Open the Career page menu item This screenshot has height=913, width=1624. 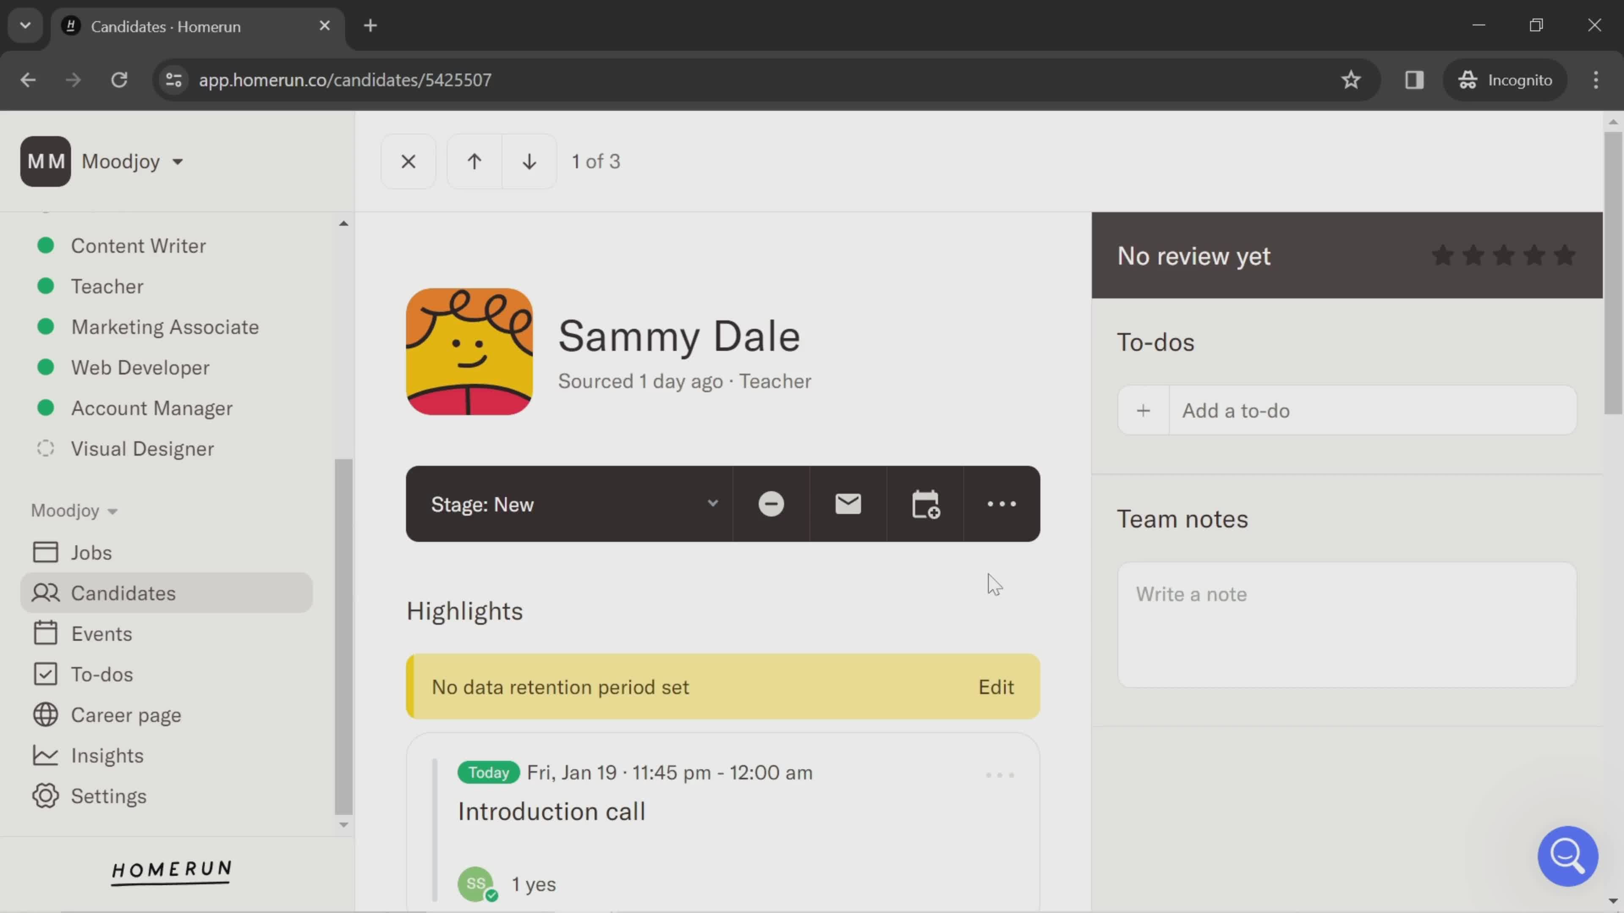point(126,715)
